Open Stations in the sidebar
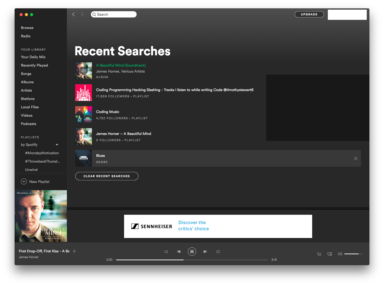Viewport: 384px width, 286px height. click(28, 99)
